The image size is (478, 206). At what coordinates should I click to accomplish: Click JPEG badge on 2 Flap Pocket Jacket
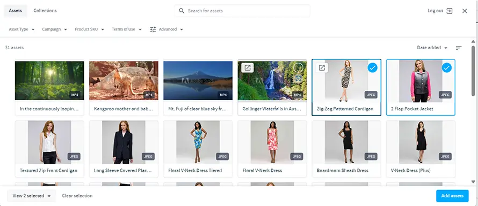pos(445,95)
